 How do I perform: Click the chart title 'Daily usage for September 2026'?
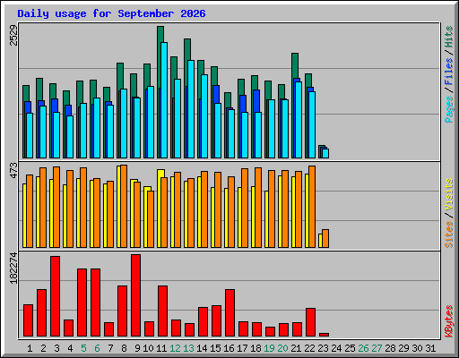111,13
